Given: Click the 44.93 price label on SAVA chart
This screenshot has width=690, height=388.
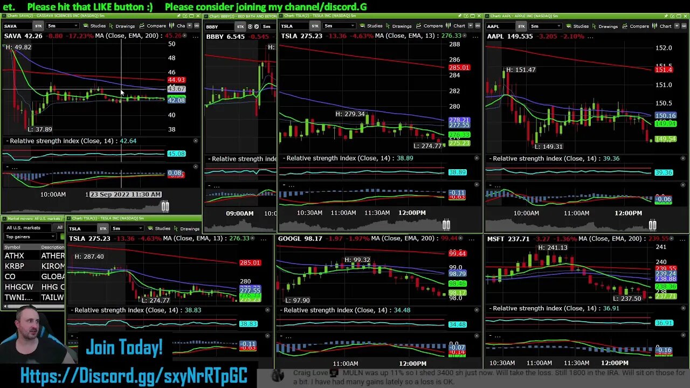Looking at the screenshot, I should 176,80.
